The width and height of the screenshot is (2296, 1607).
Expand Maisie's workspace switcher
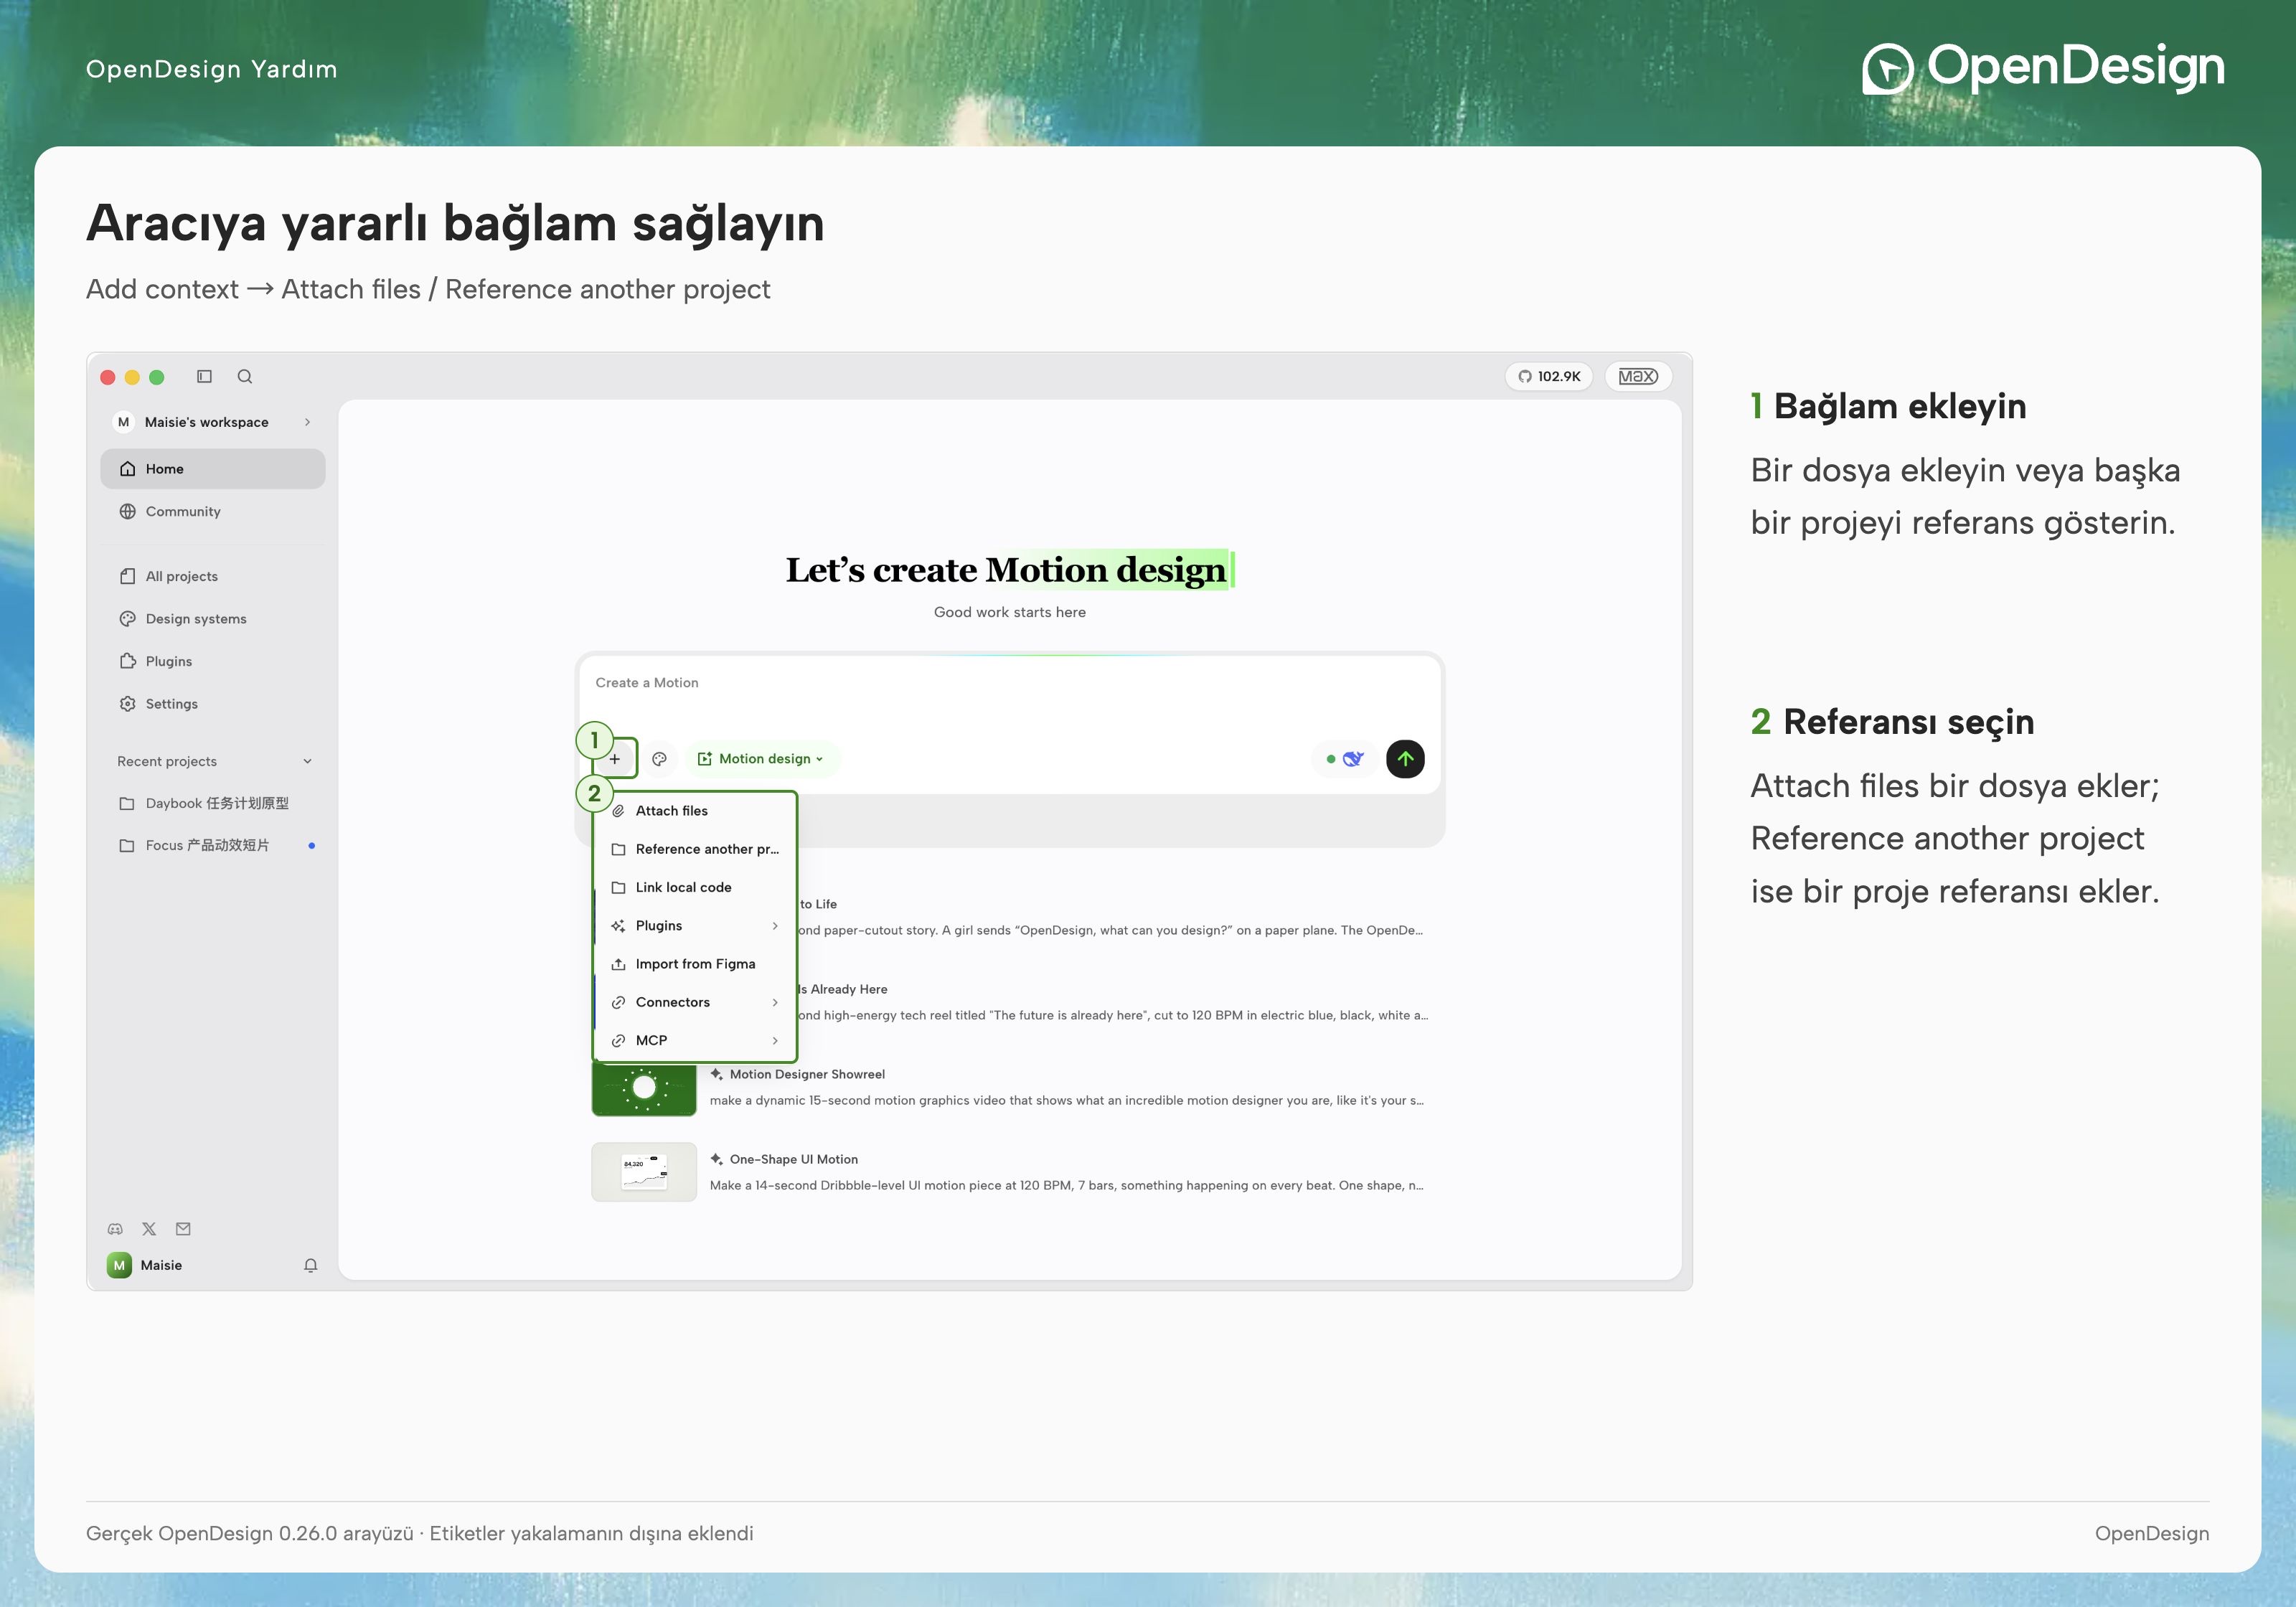[213, 422]
